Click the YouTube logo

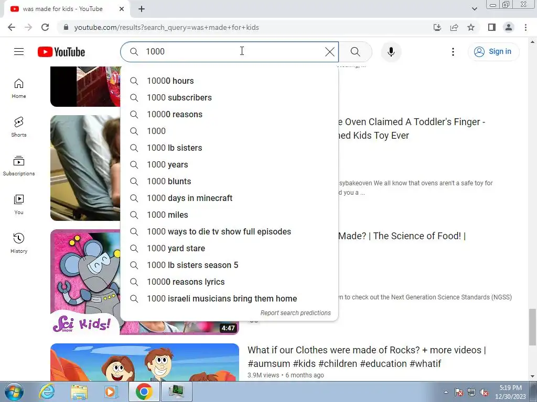click(x=61, y=52)
